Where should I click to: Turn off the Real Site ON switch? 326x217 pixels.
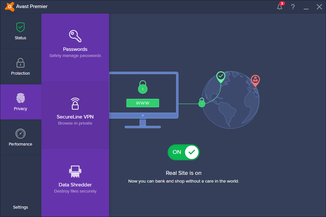pyautogui.click(x=183, y=152)
